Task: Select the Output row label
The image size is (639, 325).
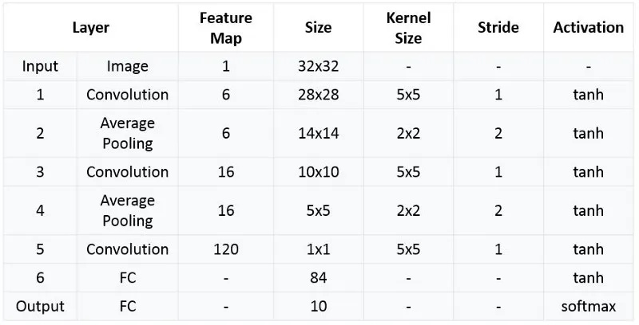Action: pyautogui.click(x=40, y=307)
